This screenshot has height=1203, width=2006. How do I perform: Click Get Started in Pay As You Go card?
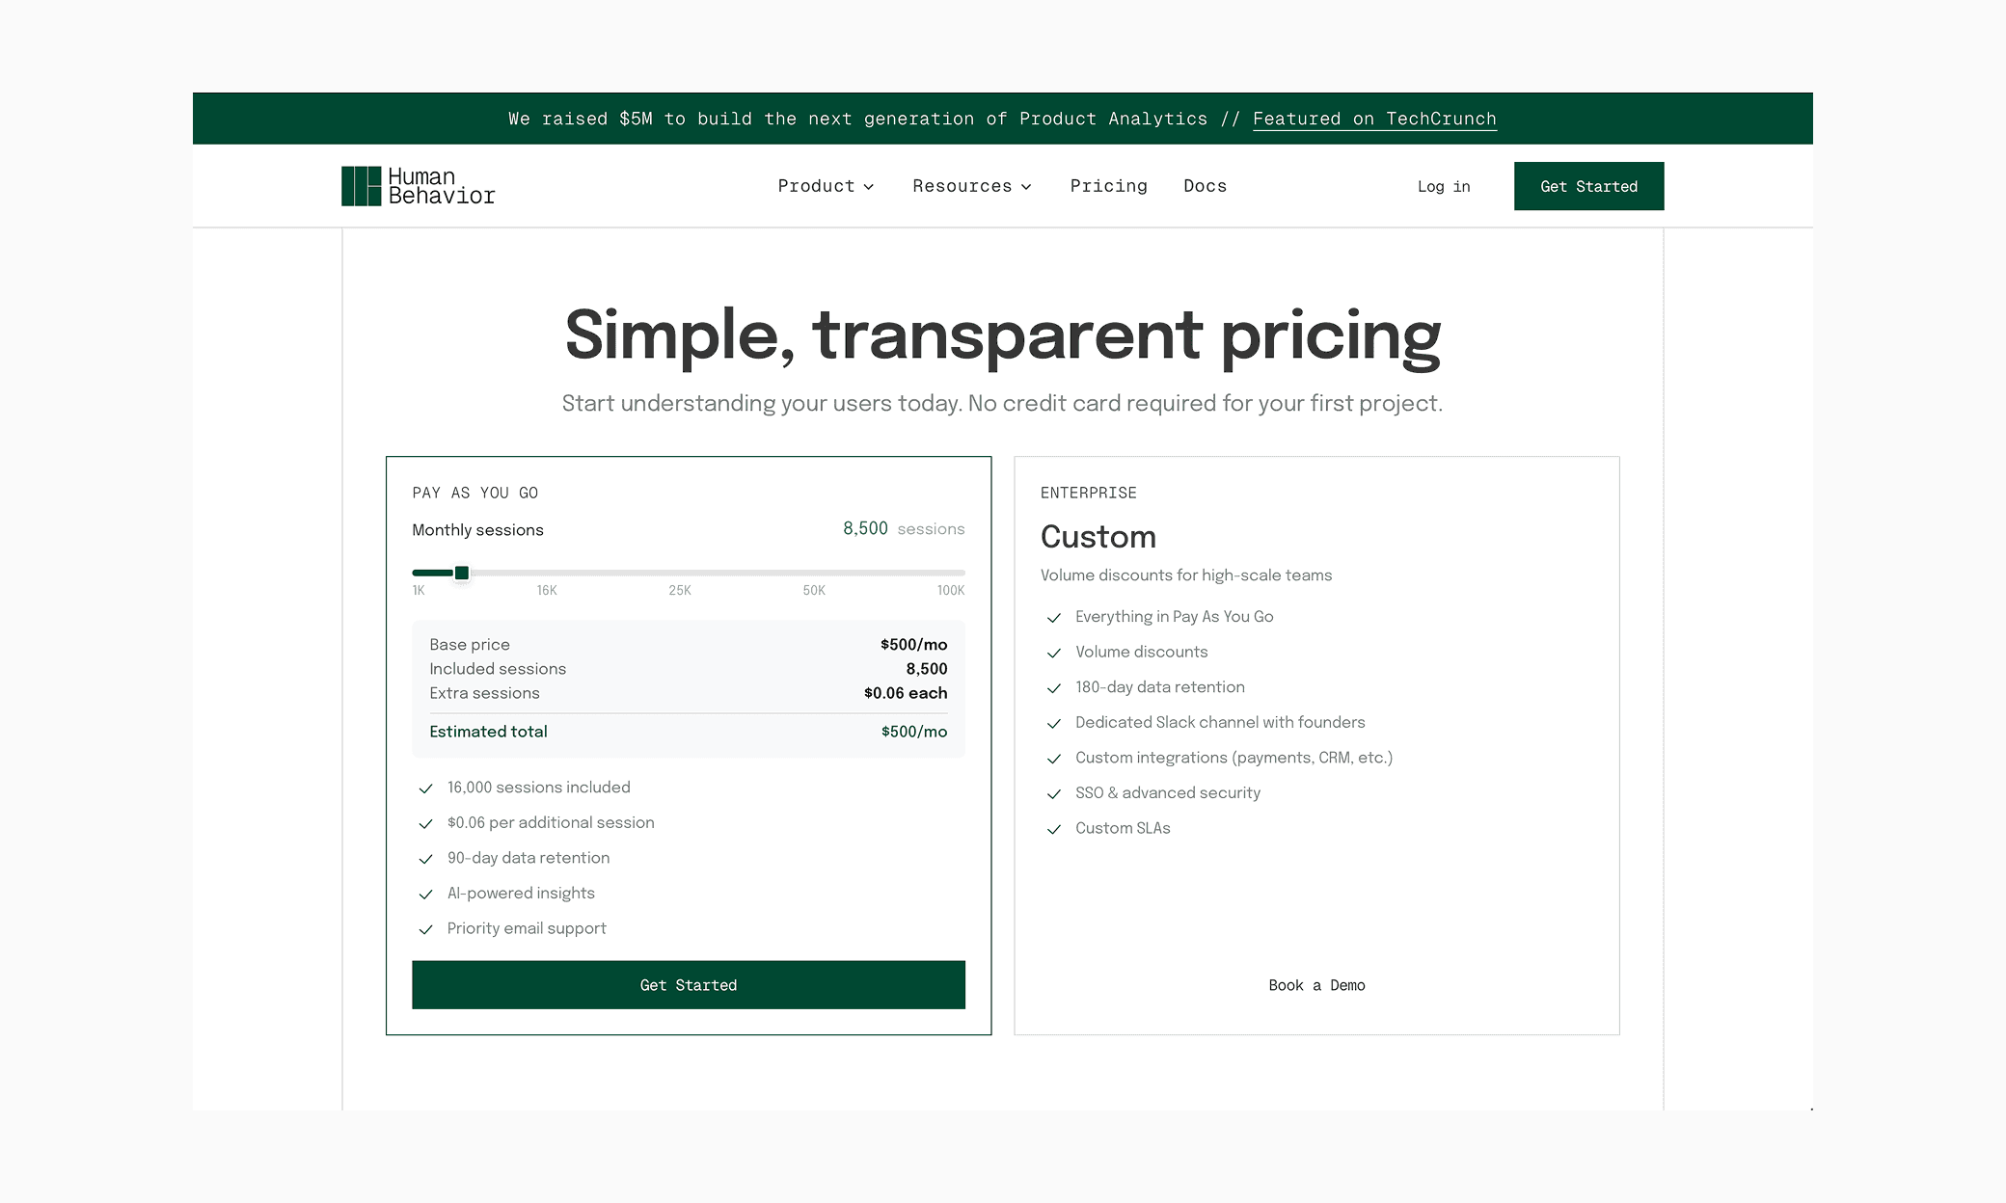pyautogui.click(x=688, y=984)
